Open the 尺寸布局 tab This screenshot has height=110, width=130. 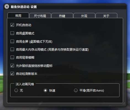point(40,16)
